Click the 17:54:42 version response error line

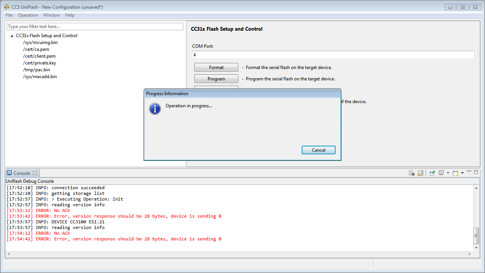[x=114, y=239]
